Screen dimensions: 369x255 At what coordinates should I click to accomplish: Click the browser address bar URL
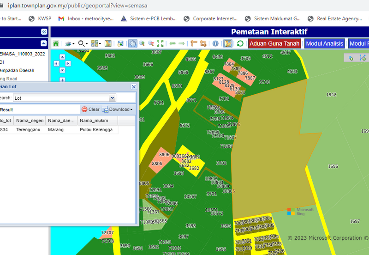(77, 6)
